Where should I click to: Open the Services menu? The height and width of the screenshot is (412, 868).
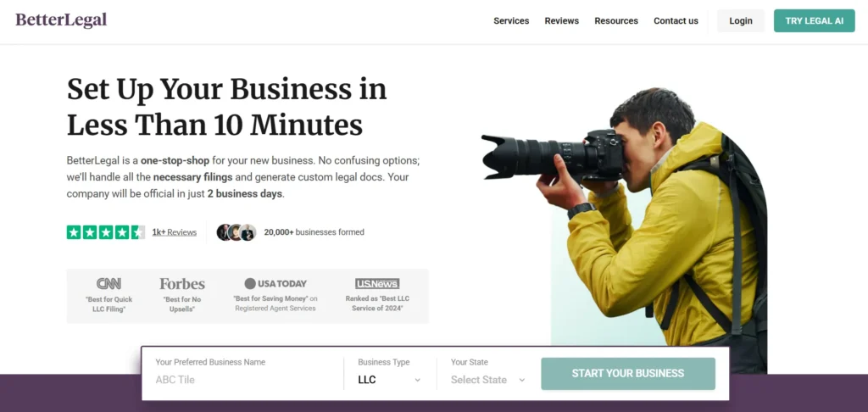click(511, 21)
